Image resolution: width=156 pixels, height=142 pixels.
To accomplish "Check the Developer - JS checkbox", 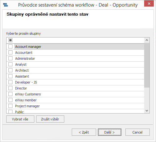I will [10, 82].
